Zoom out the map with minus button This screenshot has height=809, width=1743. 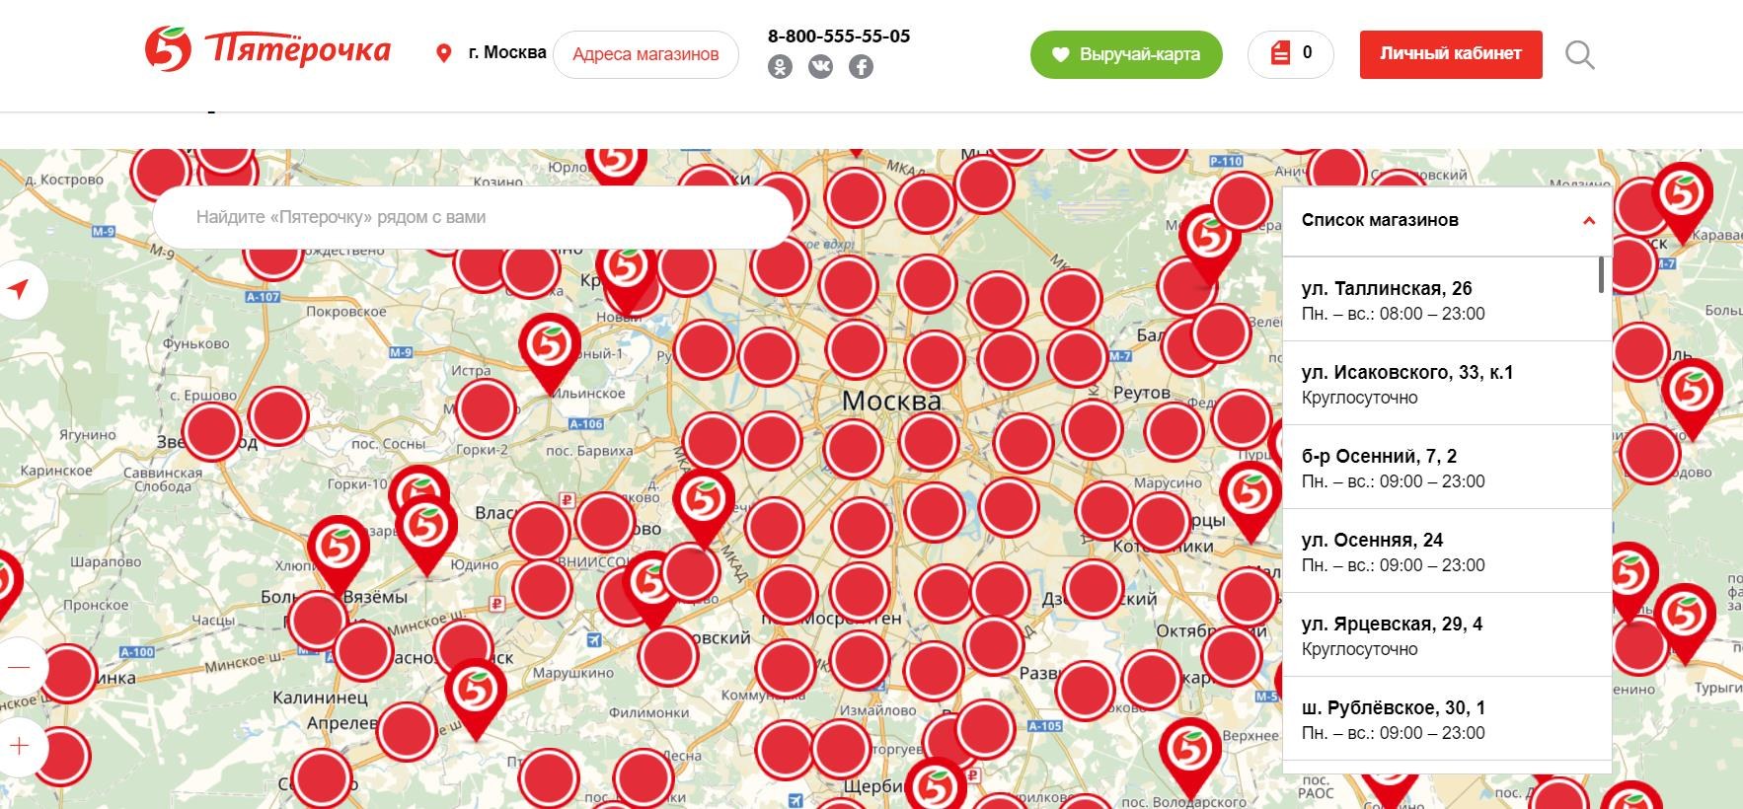pyautogui.click(x=19, y=667)
